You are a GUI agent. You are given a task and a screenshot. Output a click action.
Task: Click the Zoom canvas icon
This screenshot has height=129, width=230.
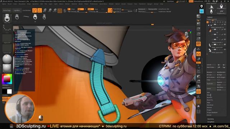pyautogui.click(x=198, y=29)
